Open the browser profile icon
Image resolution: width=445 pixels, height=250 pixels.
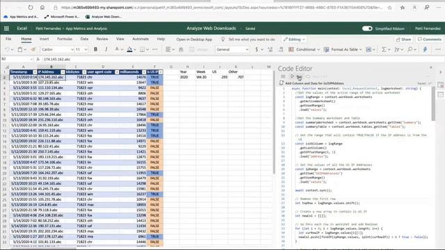click(414, 8)
